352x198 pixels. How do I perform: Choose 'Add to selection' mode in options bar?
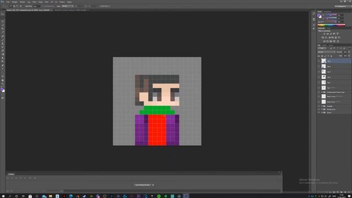pos(14,6)
